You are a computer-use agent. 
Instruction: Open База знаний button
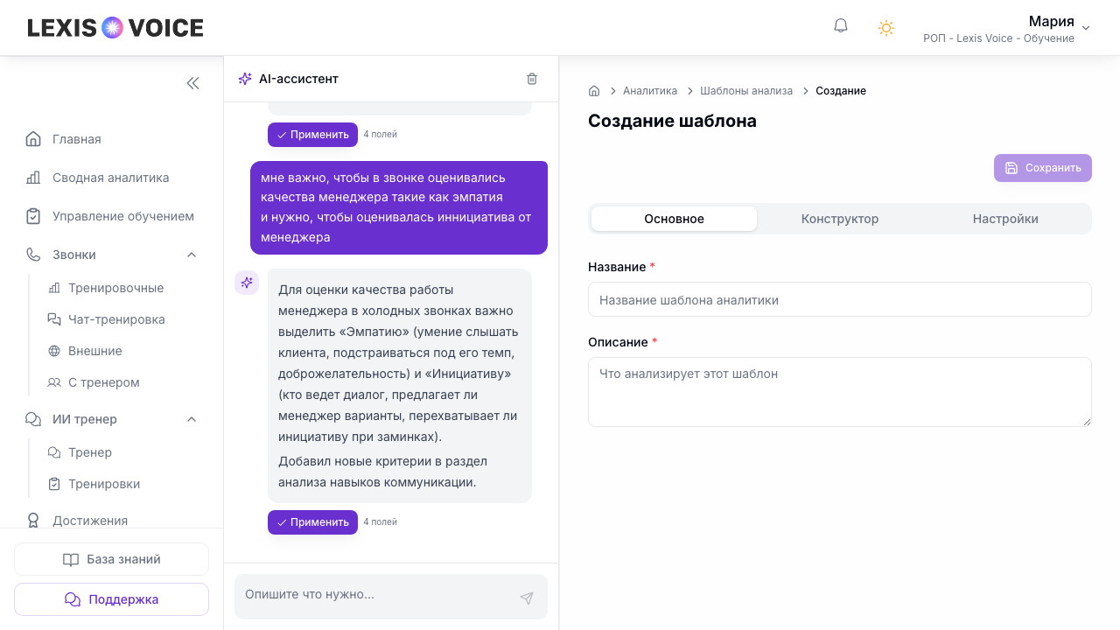pos(111,559)
